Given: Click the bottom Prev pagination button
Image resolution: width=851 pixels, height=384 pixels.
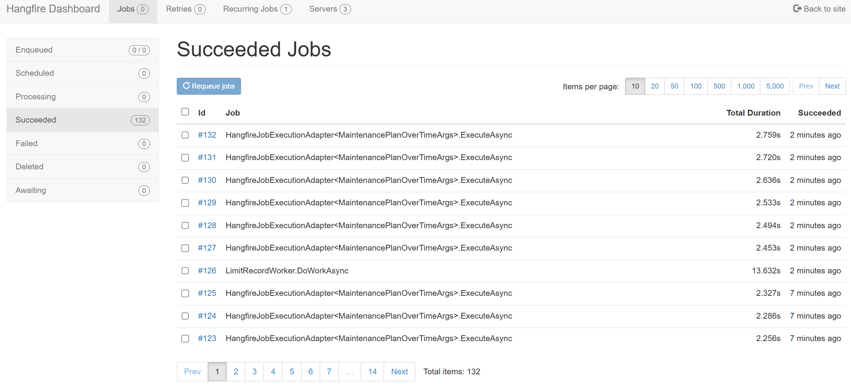Looking at the screenshot, I should click(192, 372).
